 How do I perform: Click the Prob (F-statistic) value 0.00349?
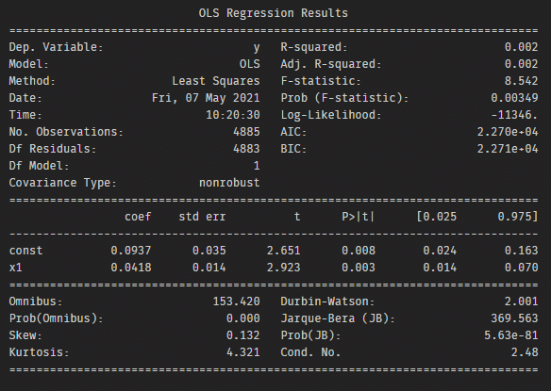514,98
